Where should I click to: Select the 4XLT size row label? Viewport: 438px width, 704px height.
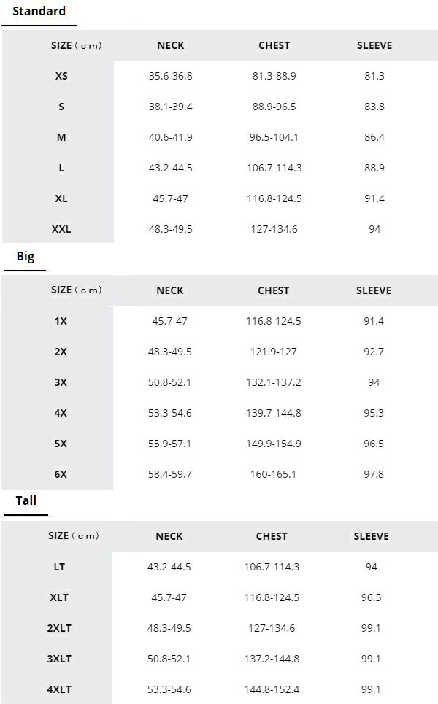(59, 689)
